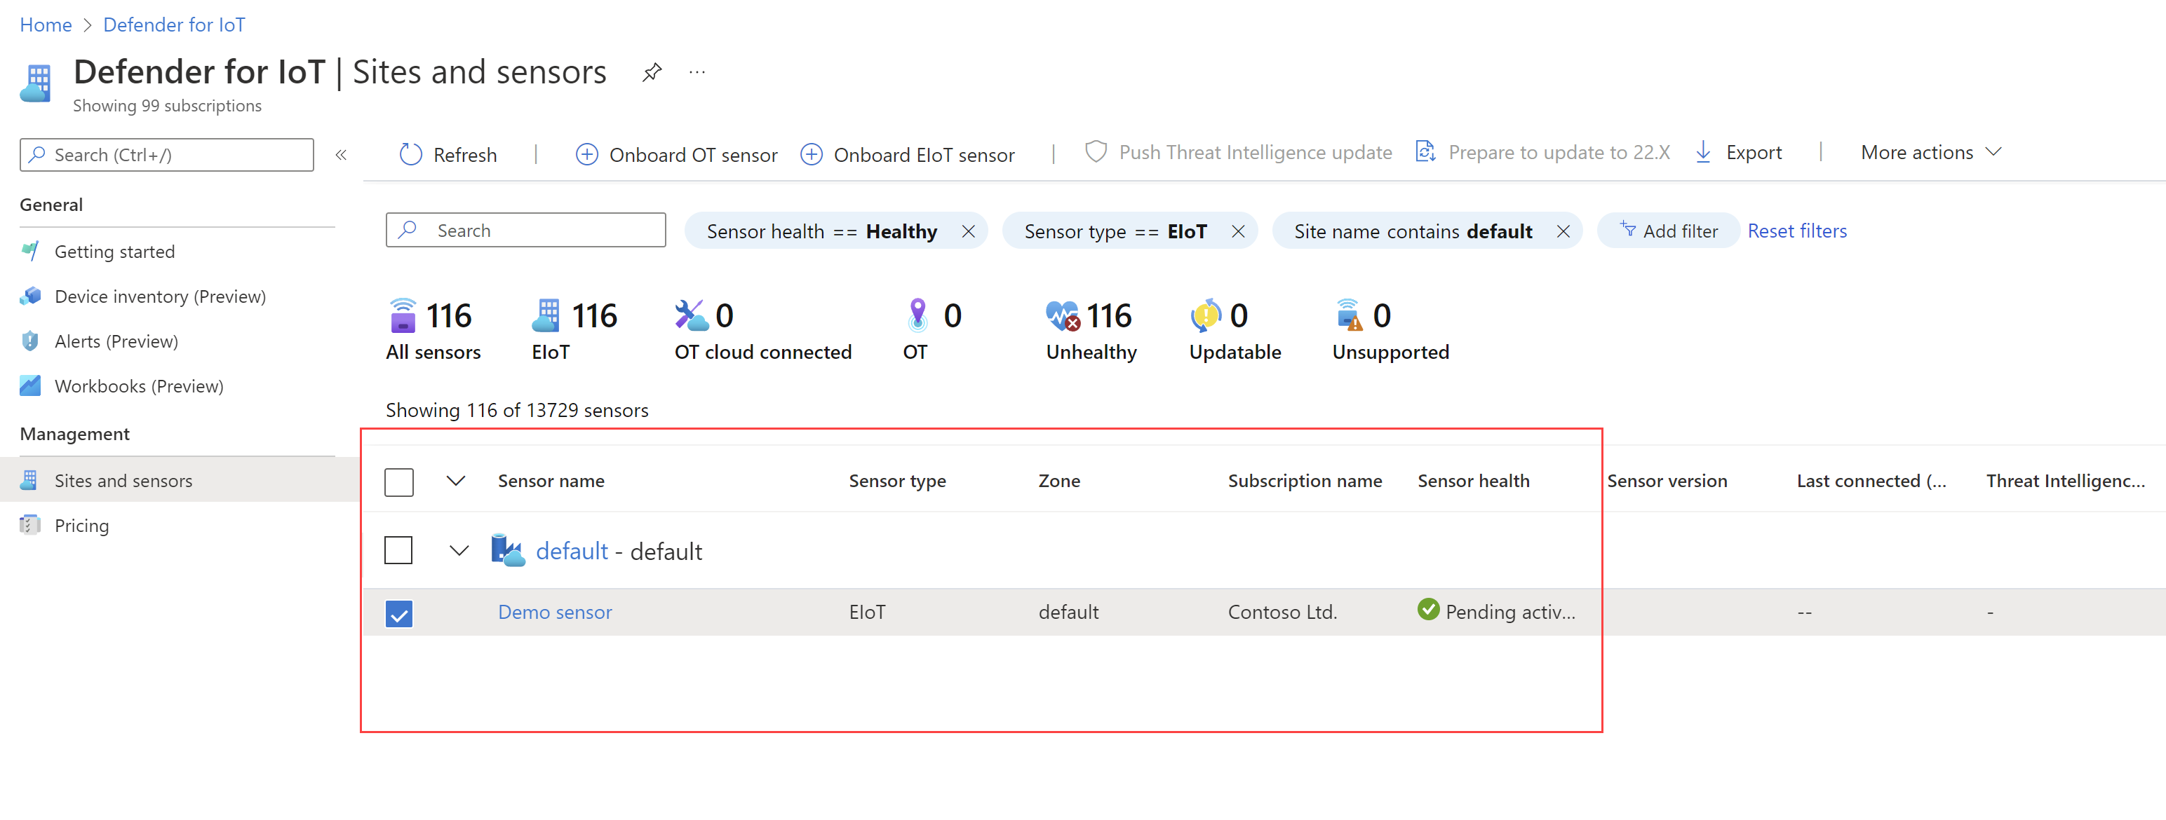The image size is (2166, 820).
Task: Click Add filter button
Action: point(1668,231)
